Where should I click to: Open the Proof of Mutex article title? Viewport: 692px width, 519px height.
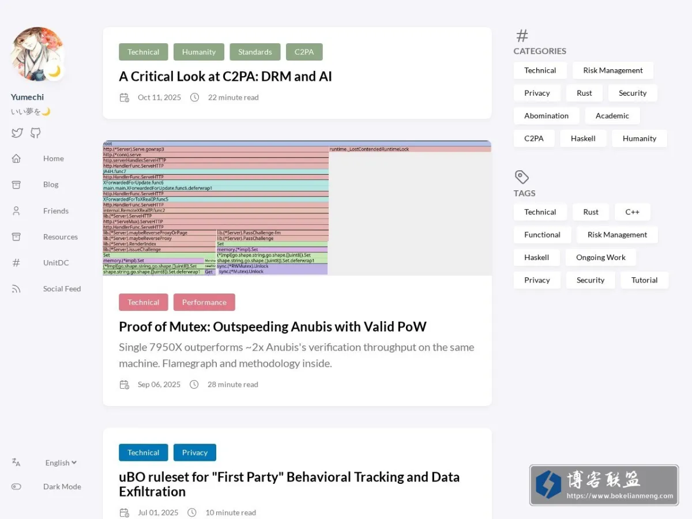click(273, 326)
